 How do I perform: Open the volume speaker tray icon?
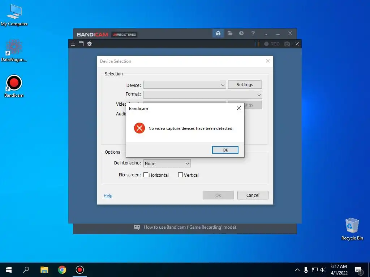point(323,270)
